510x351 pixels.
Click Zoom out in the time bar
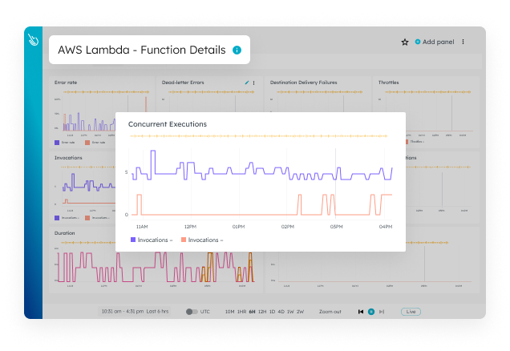(x=330, y=312)
